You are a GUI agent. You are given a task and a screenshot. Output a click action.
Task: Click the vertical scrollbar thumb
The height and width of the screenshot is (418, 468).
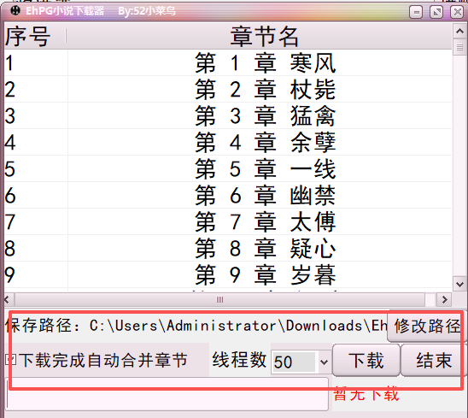459,47
